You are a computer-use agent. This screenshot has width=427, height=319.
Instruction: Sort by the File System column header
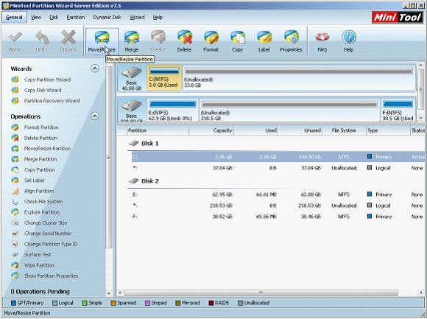tap(345, 130)
